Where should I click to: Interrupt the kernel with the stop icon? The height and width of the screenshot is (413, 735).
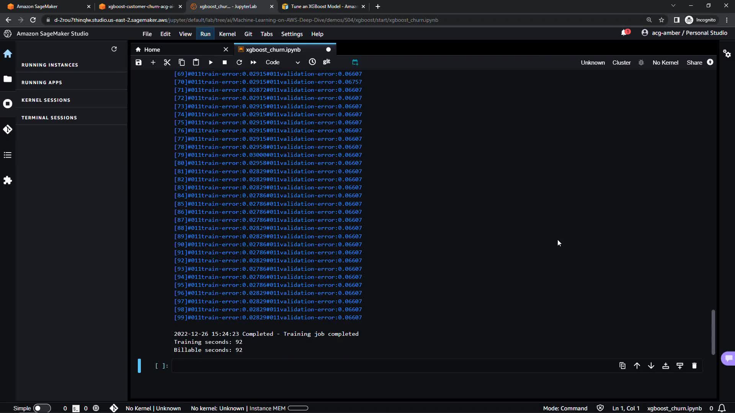pyautogui.click(x=225, y=62)
